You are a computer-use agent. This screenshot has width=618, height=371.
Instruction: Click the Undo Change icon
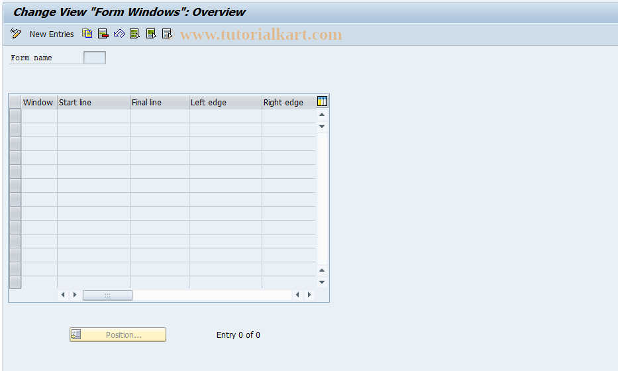click(x=119, y=34)
